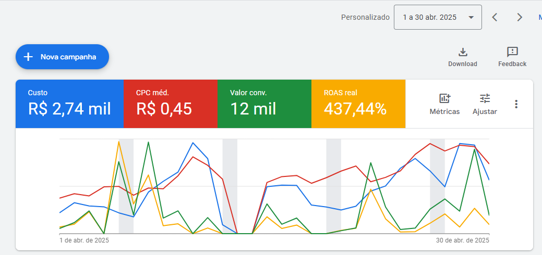Expand the blue Custo metric card
Image resolution: width=542 pixels, height=255 pixels.
pos(69,104)
